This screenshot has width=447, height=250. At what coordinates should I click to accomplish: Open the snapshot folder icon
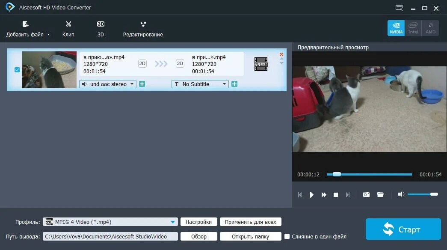pos(380,194)
